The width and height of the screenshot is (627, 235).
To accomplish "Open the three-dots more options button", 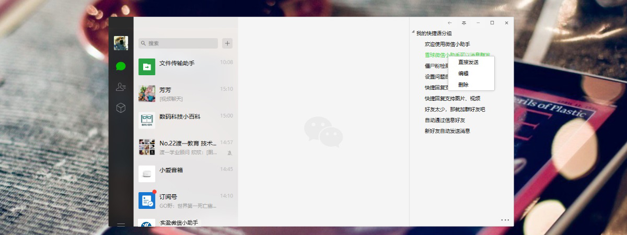I will (505, 220).
